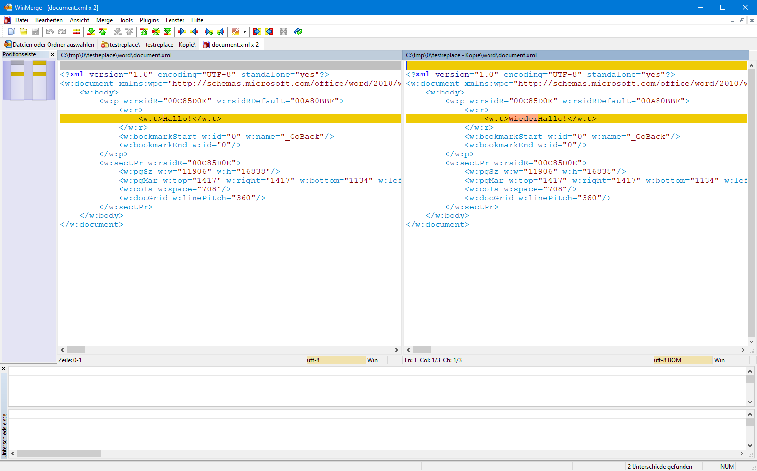The image size is (757, 471).
Task: Open the Tools menu
Action: point(126,20)
